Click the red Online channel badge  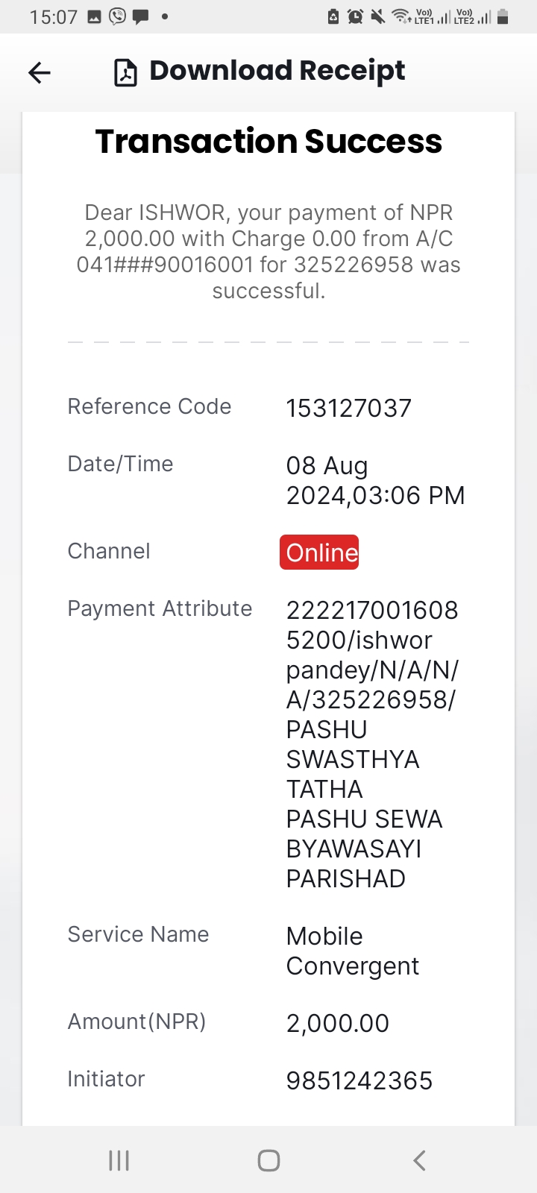319,553
